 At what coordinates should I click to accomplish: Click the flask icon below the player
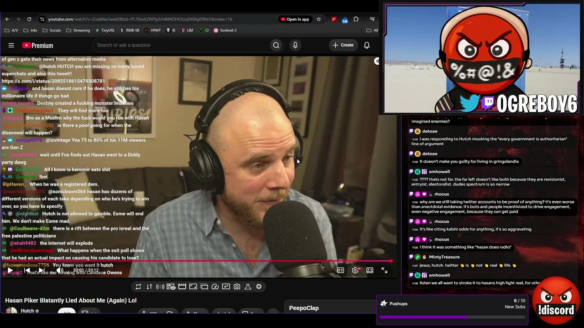[x=248, y=287]
